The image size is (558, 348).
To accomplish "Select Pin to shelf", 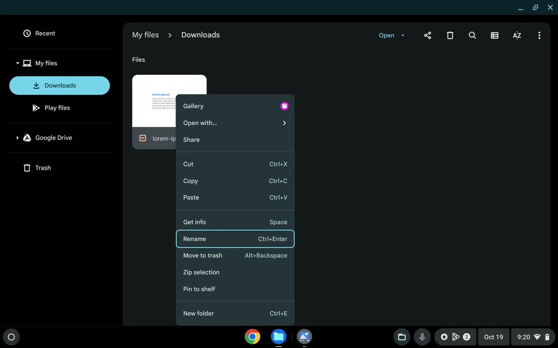I will (x=235, y=289).
